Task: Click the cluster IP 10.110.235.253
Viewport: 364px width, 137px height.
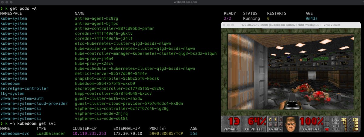Action: point(90,133)
